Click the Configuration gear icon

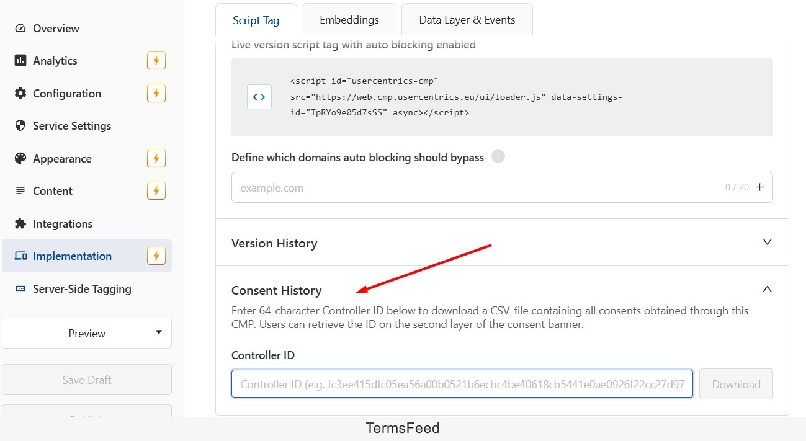click(x=20, y=94)
